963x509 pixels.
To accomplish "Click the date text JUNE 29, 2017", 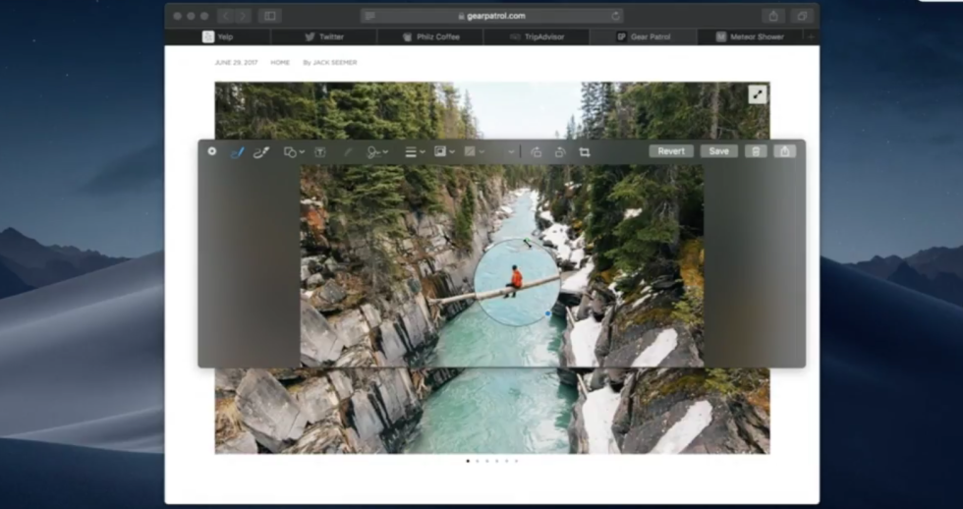I will pyautogui.click(x=237, y=63).
